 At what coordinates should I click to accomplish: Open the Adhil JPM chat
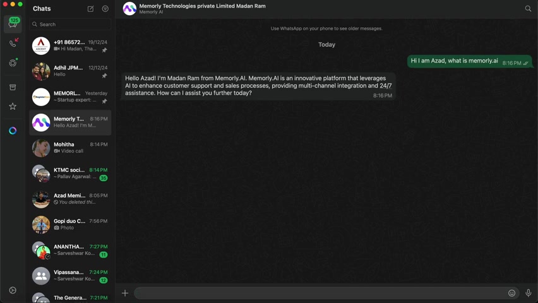coord(70,71)
